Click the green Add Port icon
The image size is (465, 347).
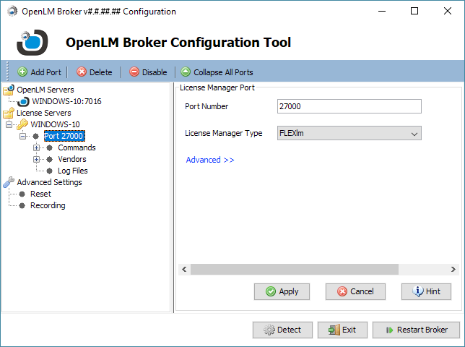22,72
